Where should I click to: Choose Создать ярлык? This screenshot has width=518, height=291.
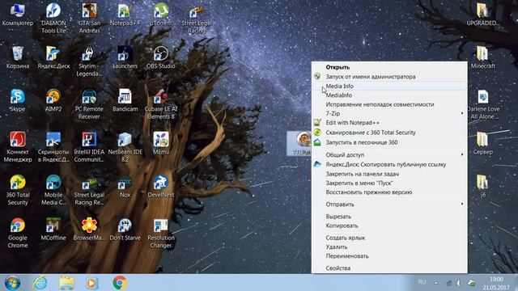pyautogui.click(x=389, y=238)
